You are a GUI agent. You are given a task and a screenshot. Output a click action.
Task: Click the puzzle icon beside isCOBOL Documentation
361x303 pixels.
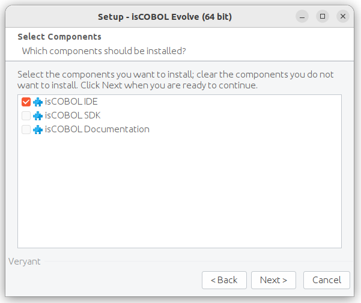[38, 129]
